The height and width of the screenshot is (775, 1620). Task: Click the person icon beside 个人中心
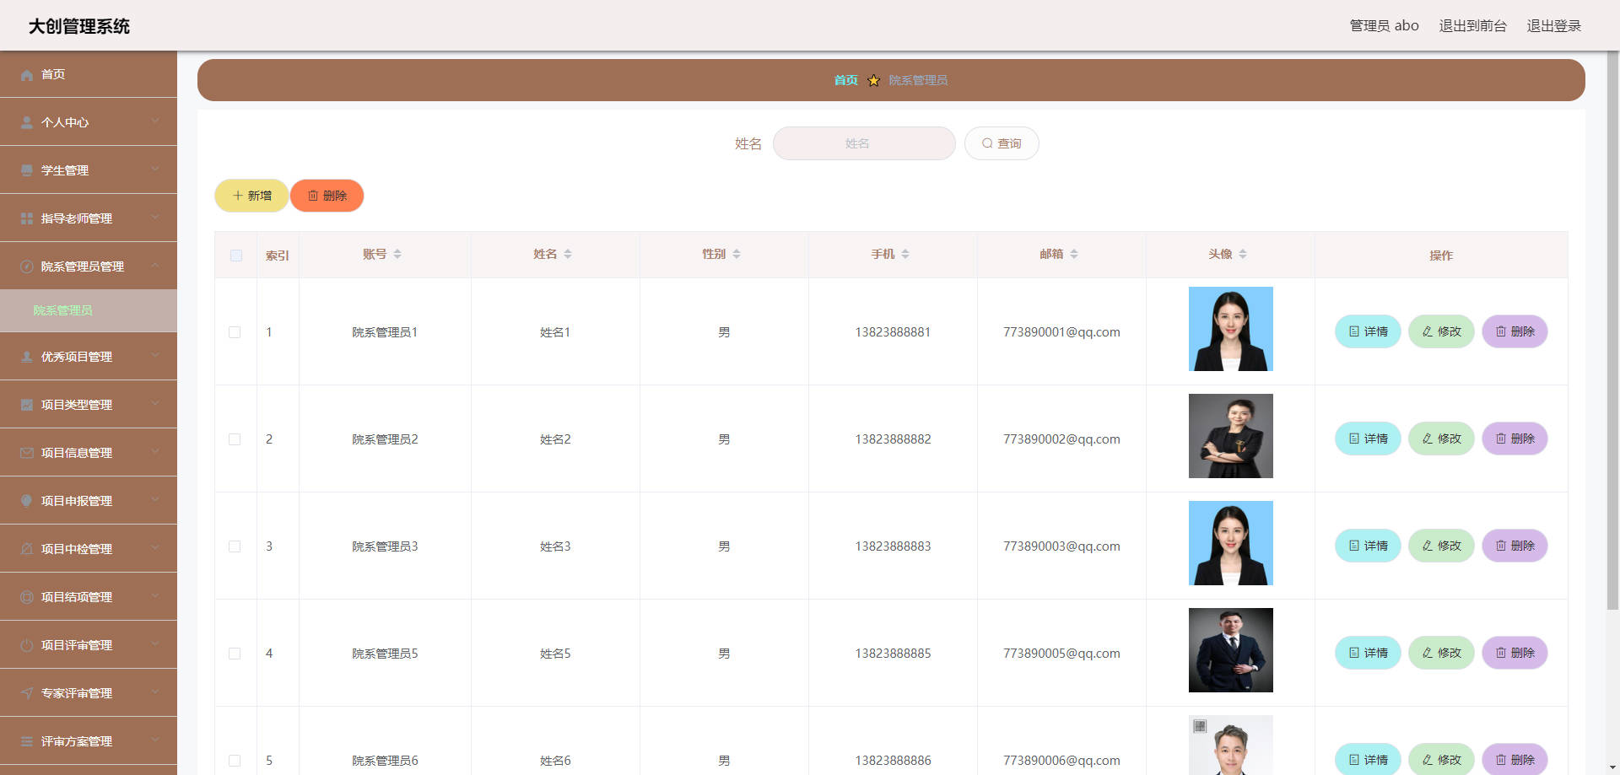point(27,123)
